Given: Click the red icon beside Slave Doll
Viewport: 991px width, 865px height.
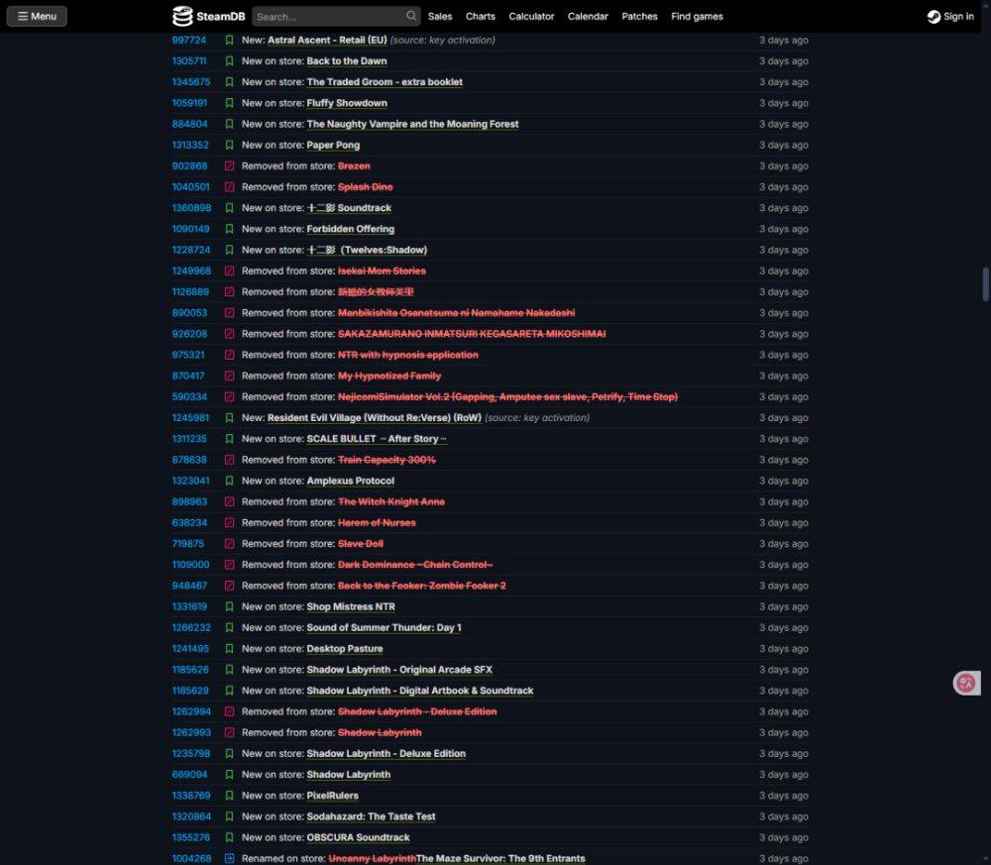Looking at the screenshot, I should coord(230,543).
